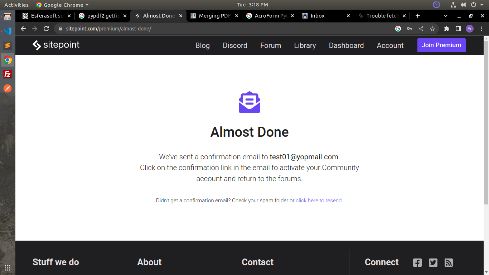Click the 'click here to resend' link
The image size is (489, 275).
319,201
